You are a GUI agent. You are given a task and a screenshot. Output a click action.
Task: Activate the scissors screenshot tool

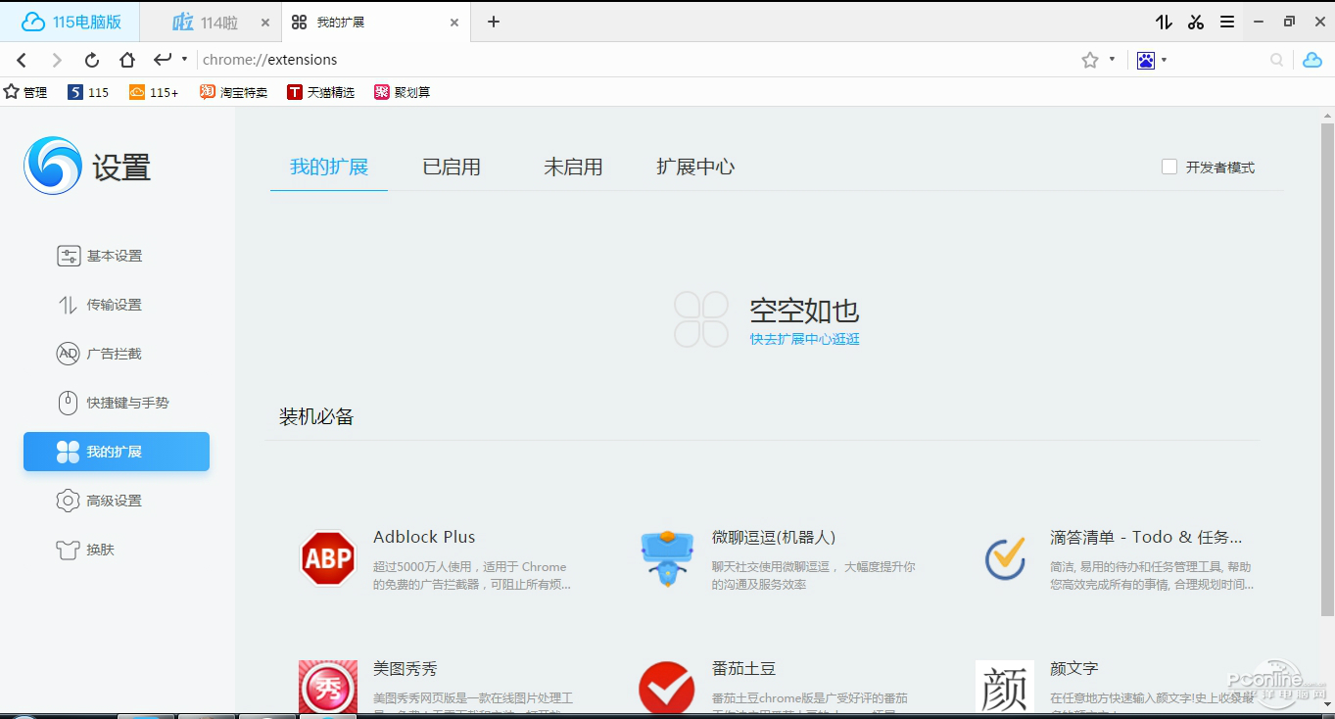pyautogui.click(x=1196, y=22)
